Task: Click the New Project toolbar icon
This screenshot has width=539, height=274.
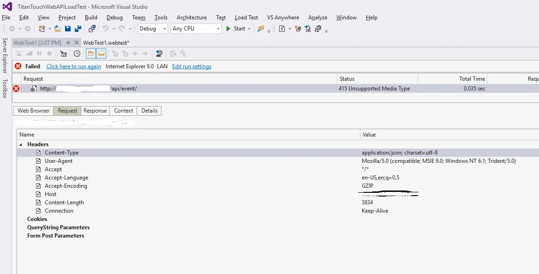Action: [x=42, y=29]
